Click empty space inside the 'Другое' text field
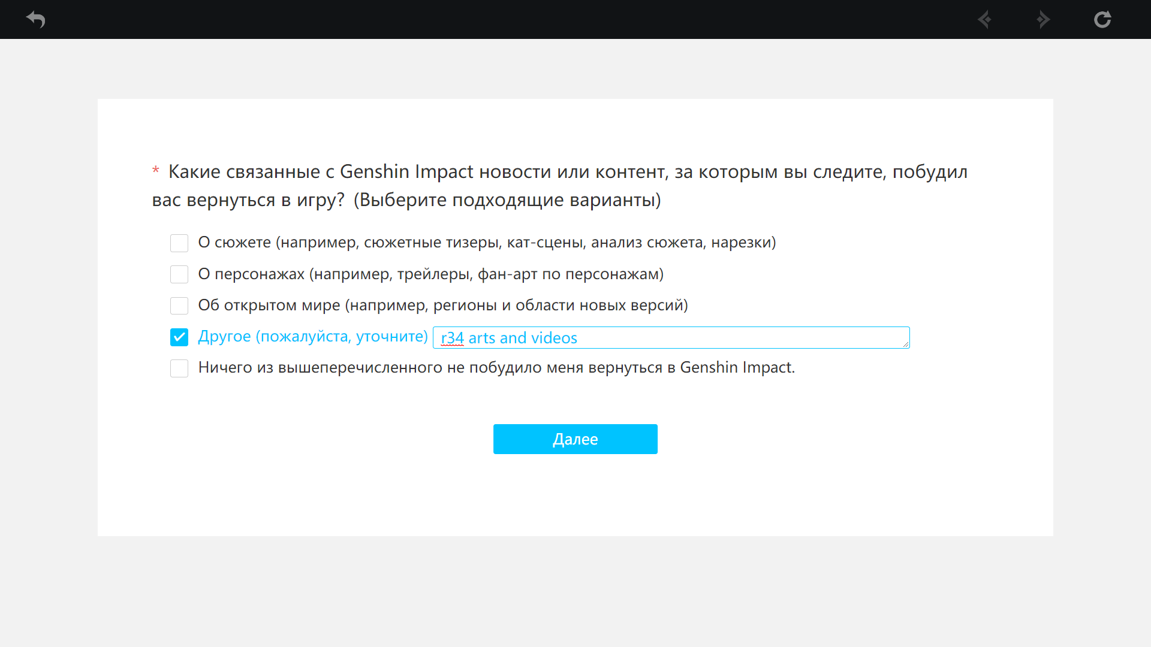 (743, 338)
